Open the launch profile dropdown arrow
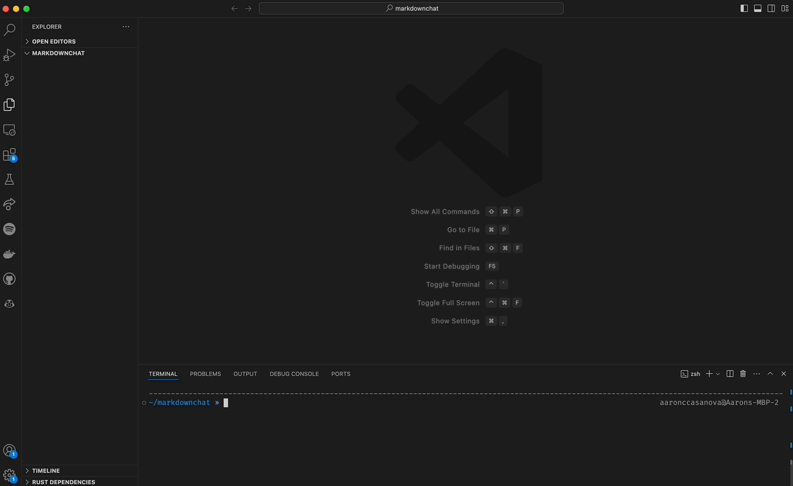Screen dimensions: 793x486 [x=718, y=374]
